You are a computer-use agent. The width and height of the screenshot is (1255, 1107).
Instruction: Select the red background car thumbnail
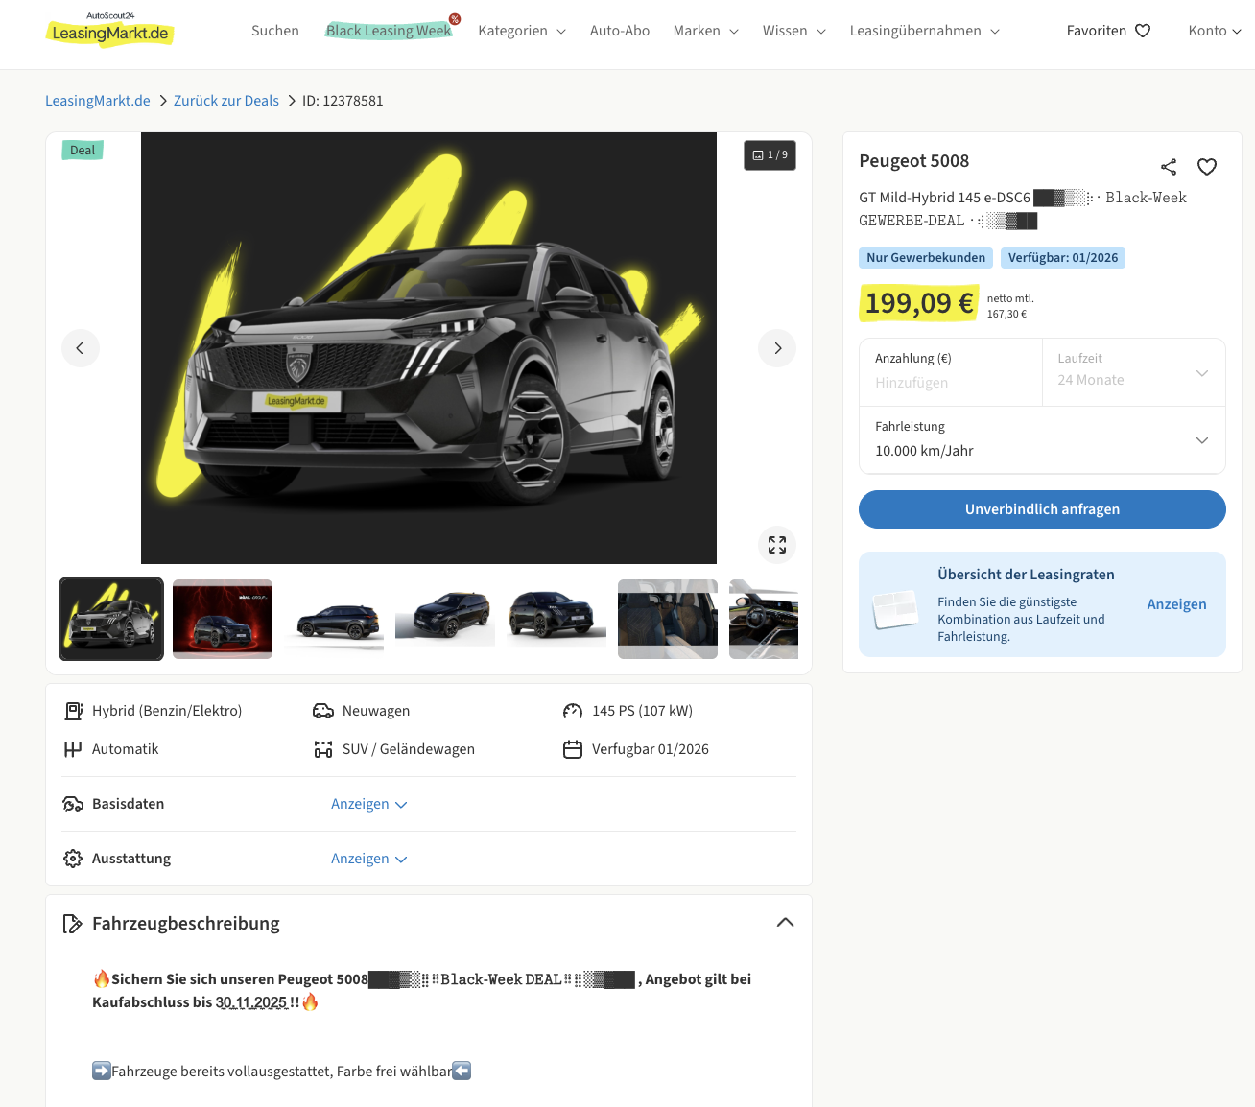(223, 619)
